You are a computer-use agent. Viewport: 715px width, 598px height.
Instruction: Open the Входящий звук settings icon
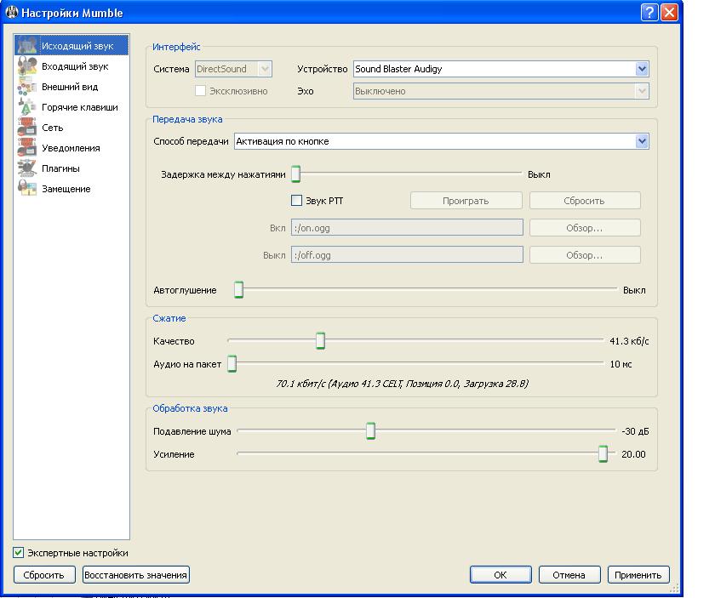(x=26, y=66)
